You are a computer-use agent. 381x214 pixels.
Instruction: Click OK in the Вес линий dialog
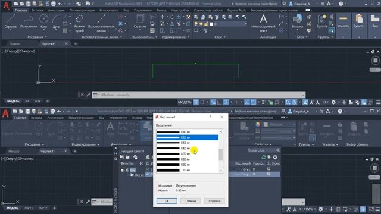[x=167, y=201]
